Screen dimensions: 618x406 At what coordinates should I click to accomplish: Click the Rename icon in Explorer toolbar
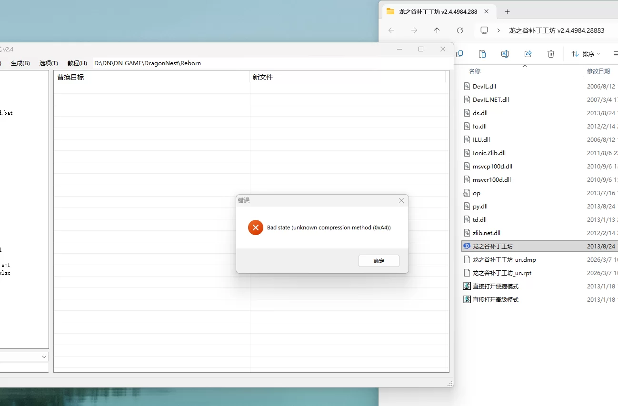tap(505, 54)
